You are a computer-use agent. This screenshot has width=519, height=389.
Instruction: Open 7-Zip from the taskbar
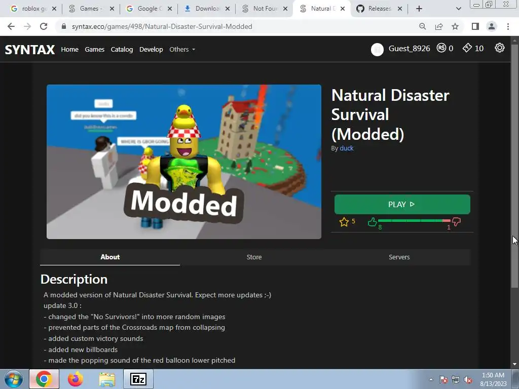(138, 379)
